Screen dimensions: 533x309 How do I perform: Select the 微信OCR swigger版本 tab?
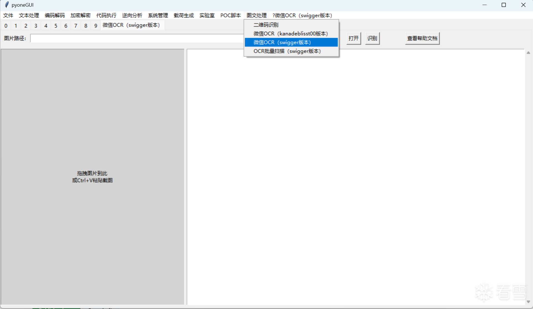(x=131, y=25)
